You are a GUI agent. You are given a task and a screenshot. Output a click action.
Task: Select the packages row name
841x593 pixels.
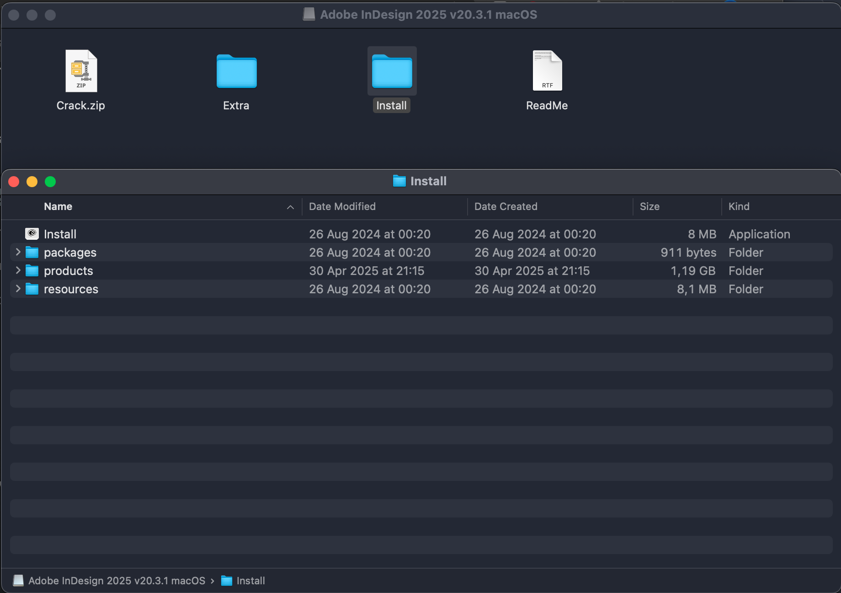point(70,252)
